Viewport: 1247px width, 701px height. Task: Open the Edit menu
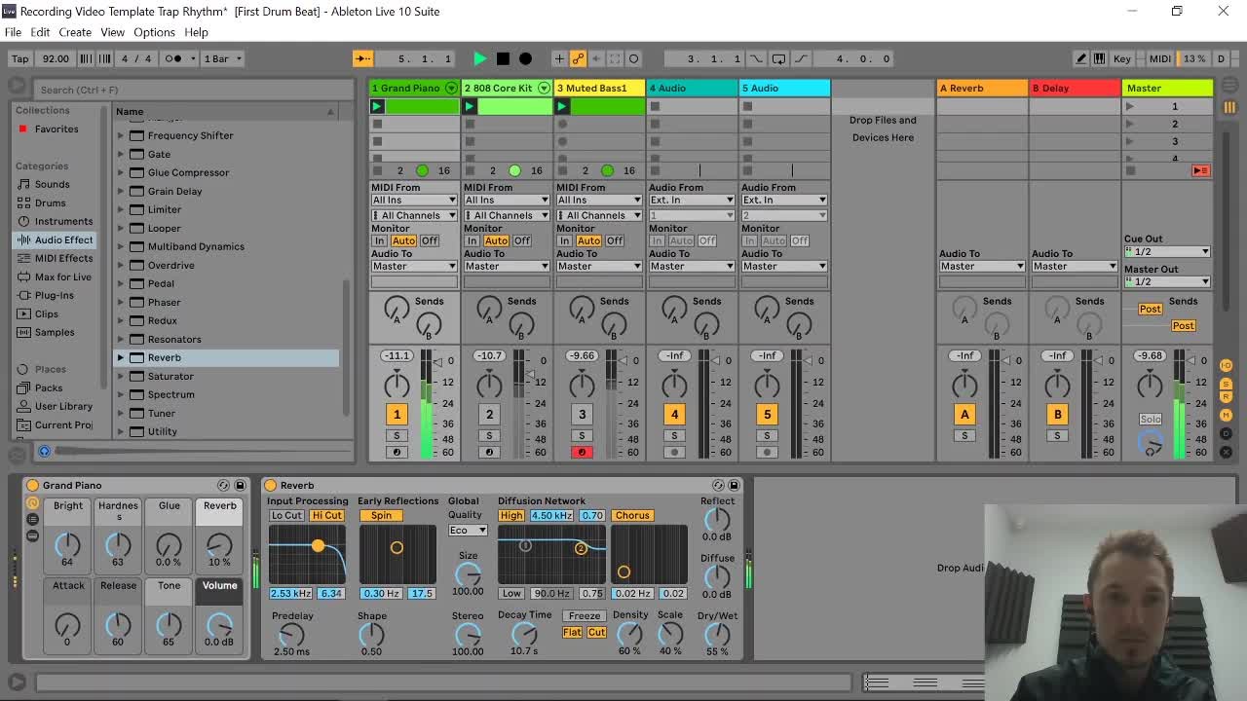point(40,32)
